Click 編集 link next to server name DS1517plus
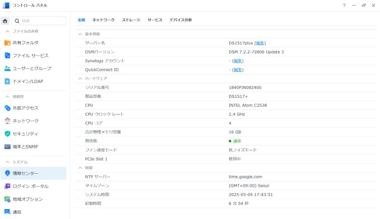The width and height of the screenshot is (380, 219). tap(260, 43)
